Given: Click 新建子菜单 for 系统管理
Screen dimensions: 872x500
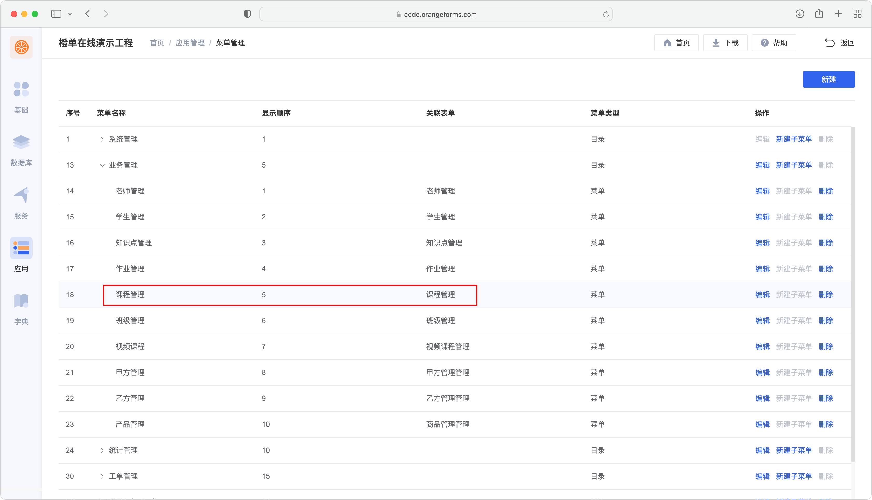Looking at the screenshot, I should pyautogui.click(x=794, y=139).
